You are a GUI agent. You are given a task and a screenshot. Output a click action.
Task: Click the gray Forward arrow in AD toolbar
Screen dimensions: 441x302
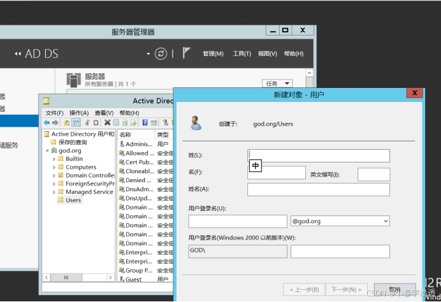(55, 122)
